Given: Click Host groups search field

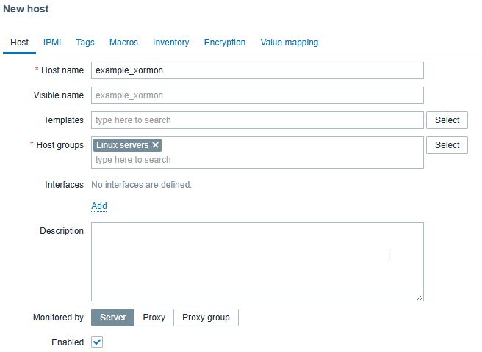Looking at the screenshot, I should coord(257,160).
